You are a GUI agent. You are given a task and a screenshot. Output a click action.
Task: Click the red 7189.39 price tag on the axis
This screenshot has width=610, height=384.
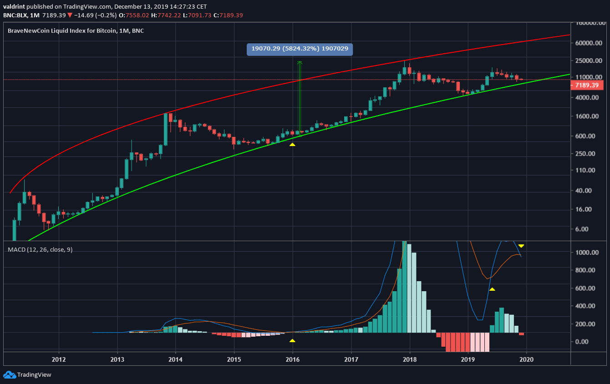(x=587, y=85)
